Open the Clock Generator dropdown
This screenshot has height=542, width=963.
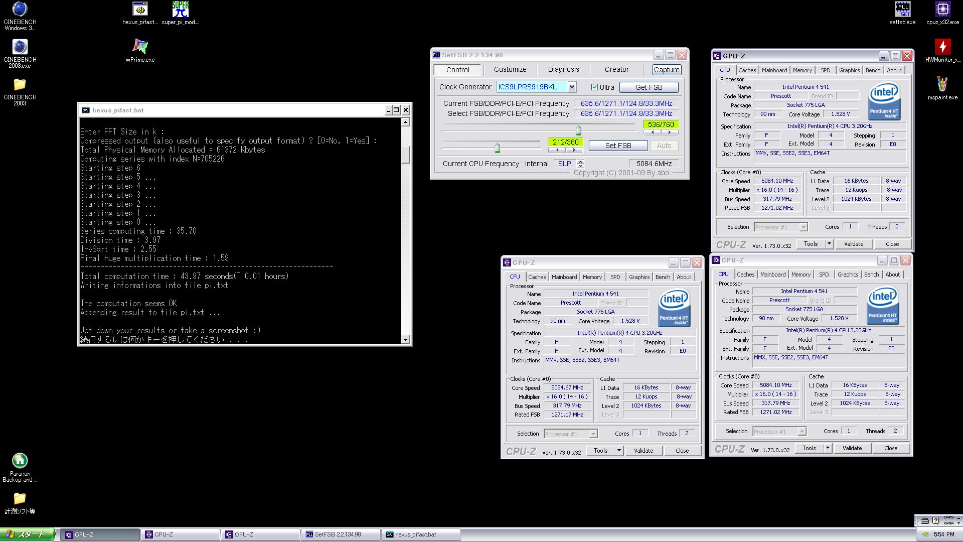point(571,87)
